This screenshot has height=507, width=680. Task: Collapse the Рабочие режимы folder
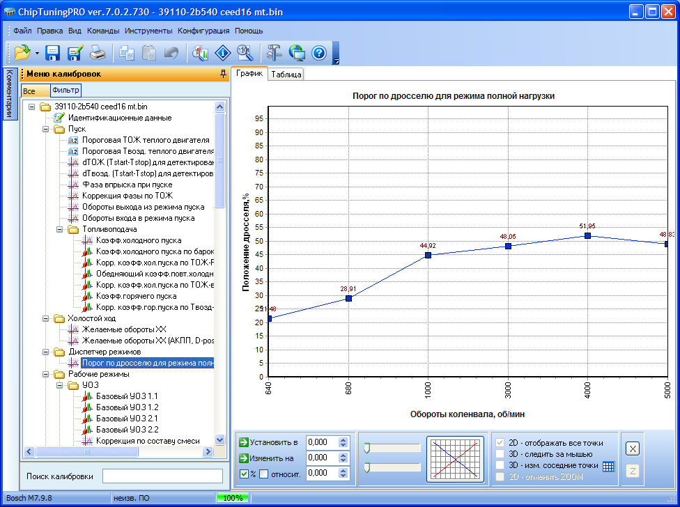(46, 374)
